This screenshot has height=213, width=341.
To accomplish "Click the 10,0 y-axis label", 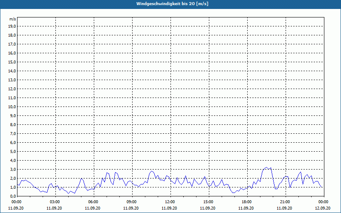I will (12, 107).
